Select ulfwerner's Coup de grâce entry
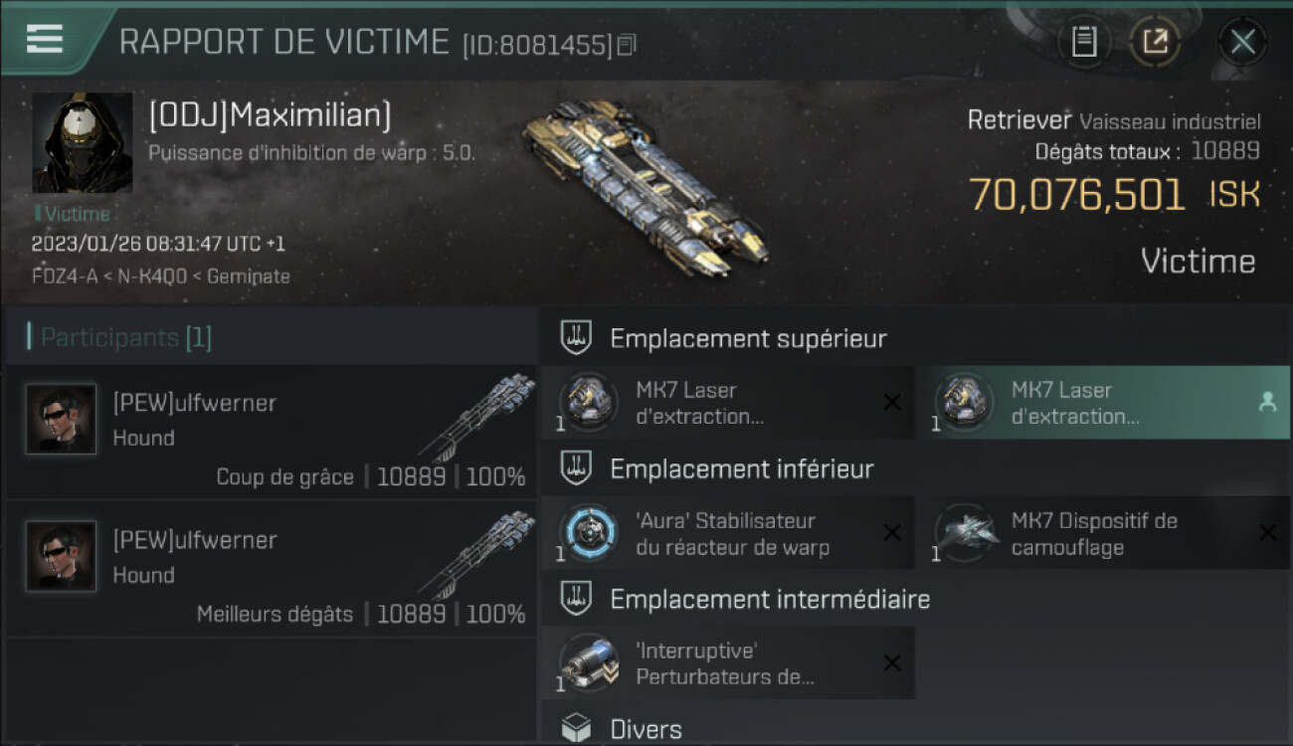Viewport: 1293px width, 746px height. pos(272,433)
